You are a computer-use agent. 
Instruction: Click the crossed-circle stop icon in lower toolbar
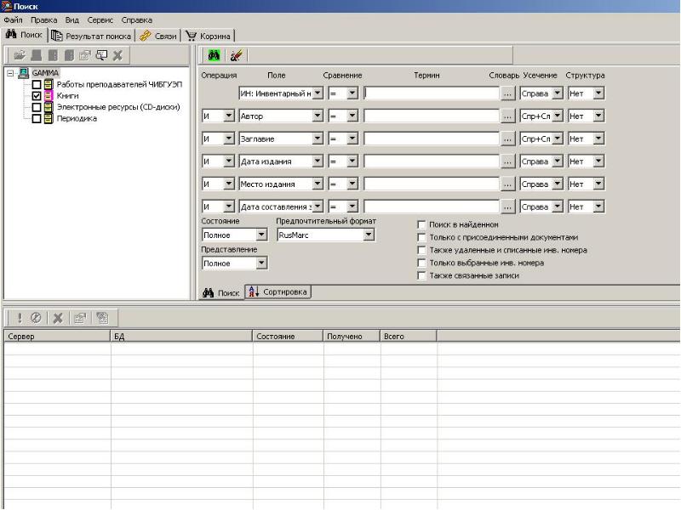tap(36, 318)
